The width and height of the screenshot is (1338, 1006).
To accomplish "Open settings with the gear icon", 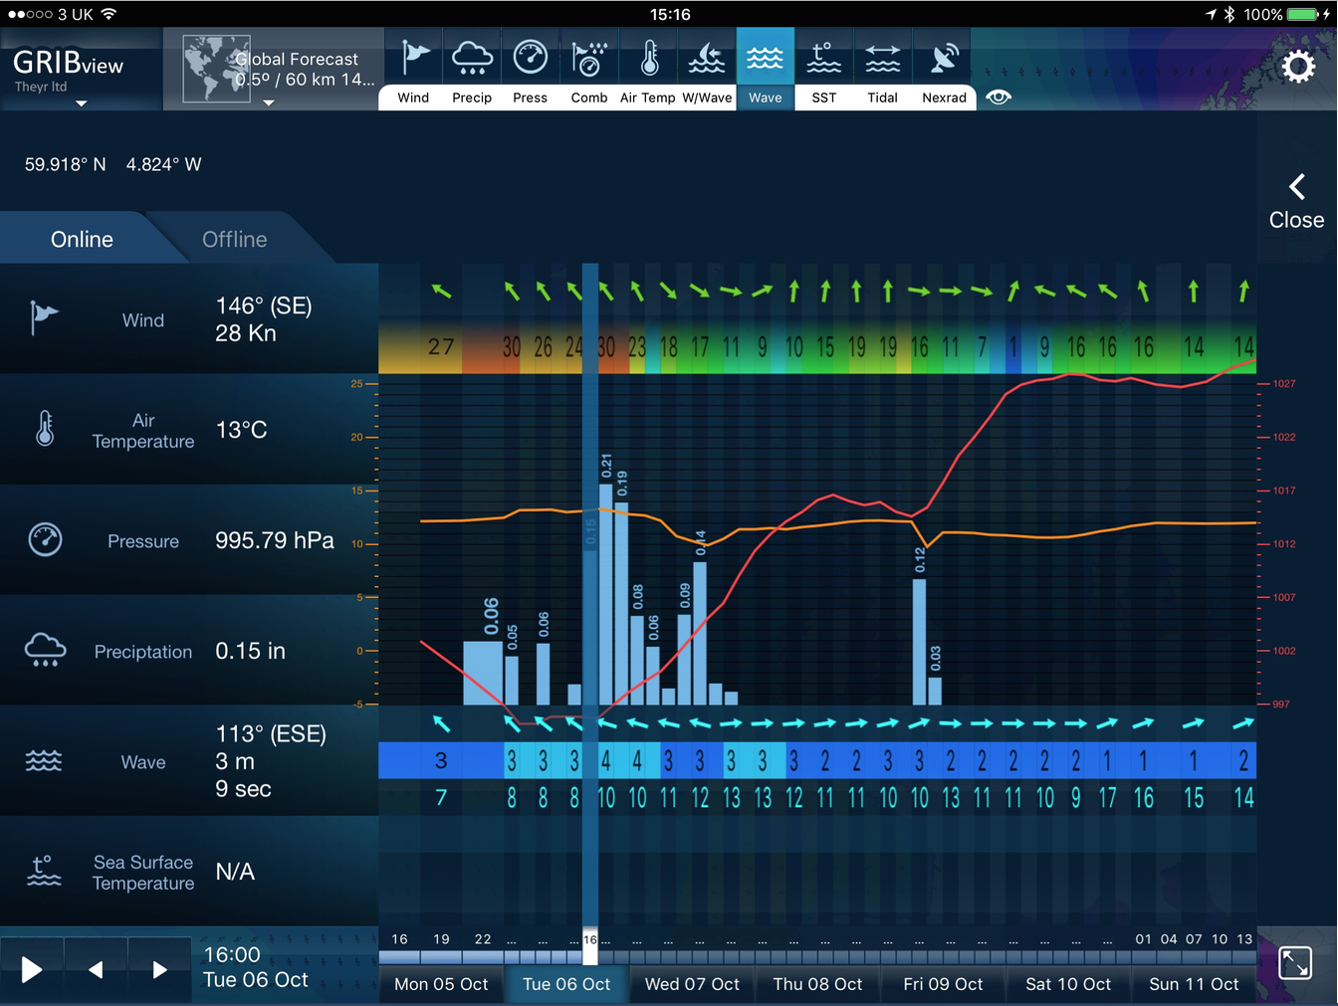I will [1297, 68].
